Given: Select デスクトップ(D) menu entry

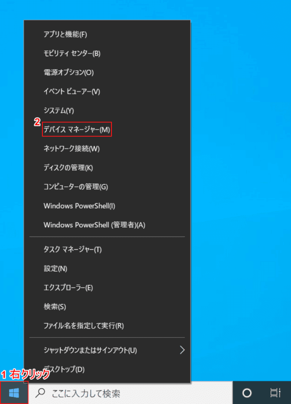Looking at the screenshot, I should 107,369.
